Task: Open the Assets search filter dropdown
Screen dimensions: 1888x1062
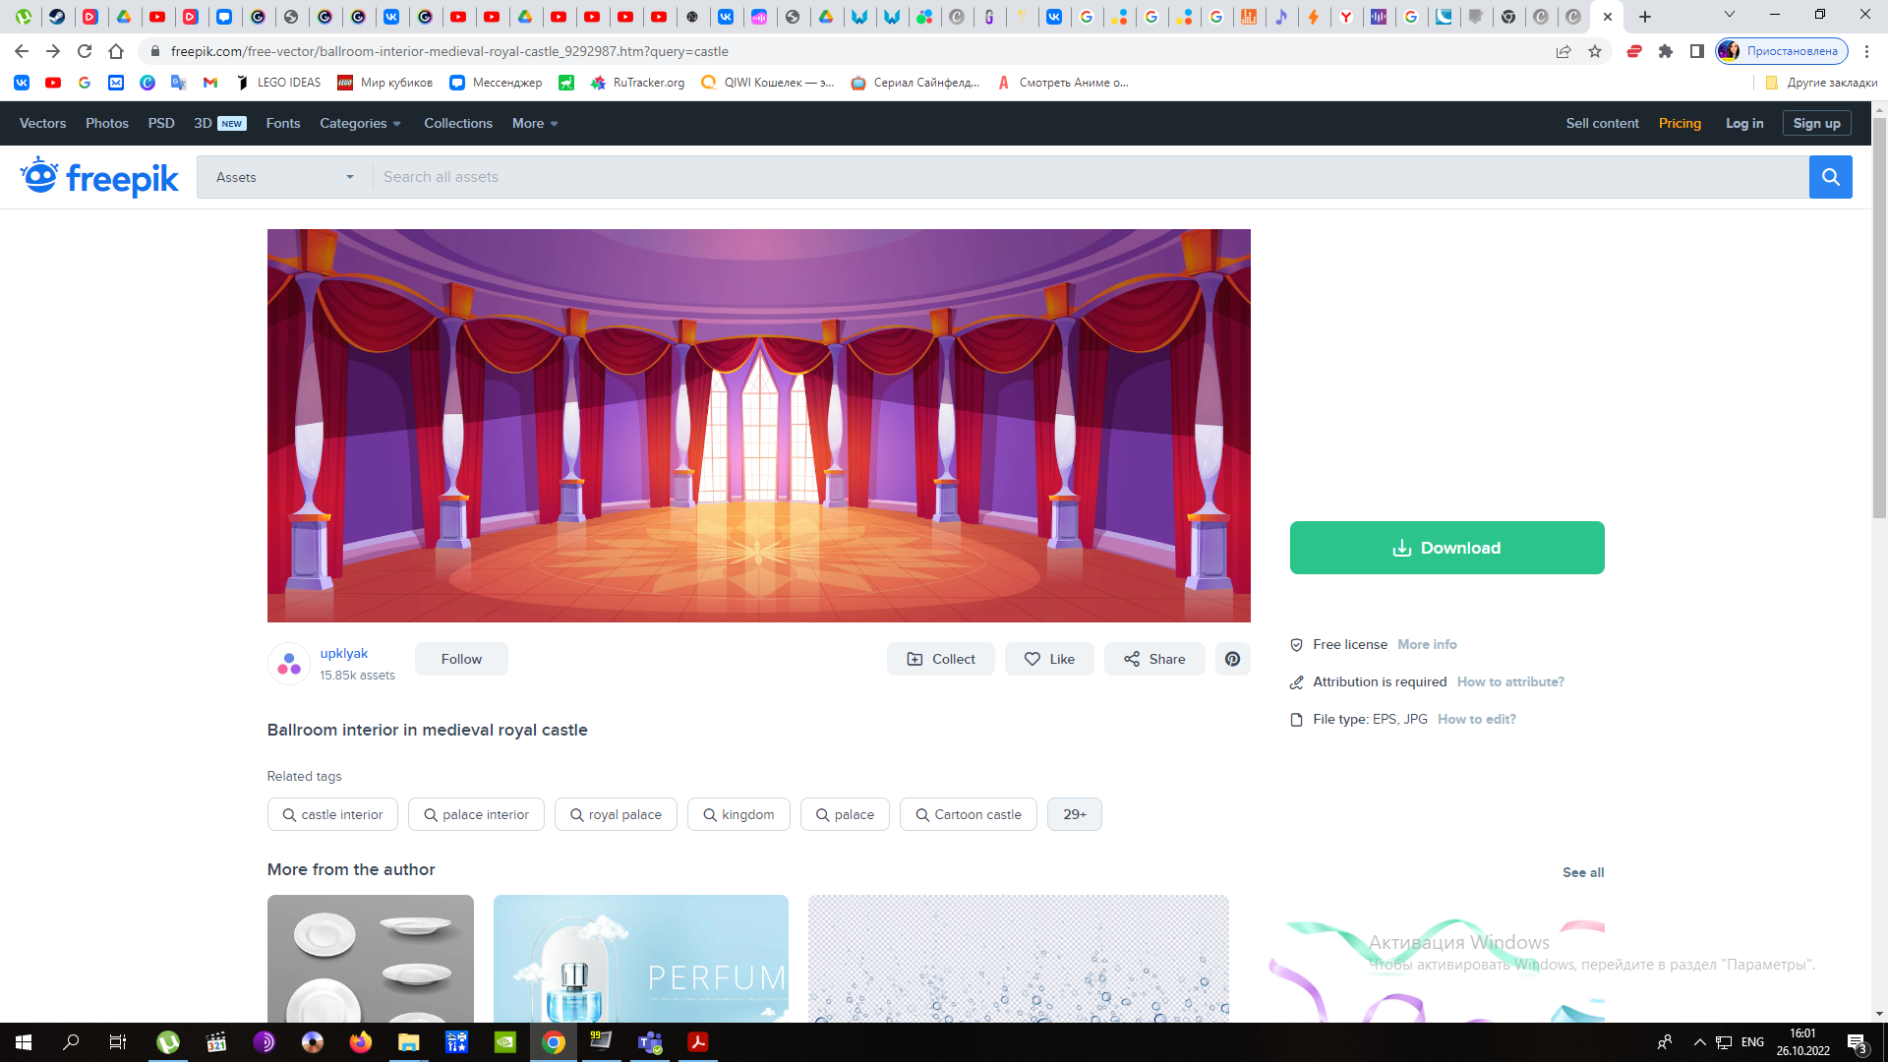Action: 284,177
